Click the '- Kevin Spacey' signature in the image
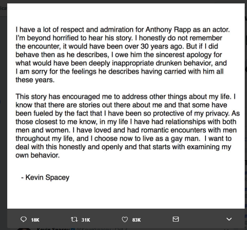 click(45, 177)
